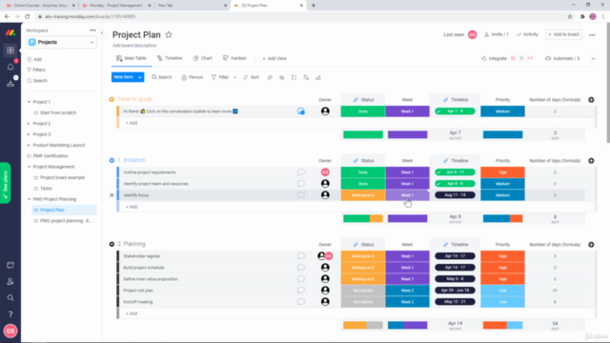
Task: Click the item colors toolbar icon
Action: click(306, 77)
